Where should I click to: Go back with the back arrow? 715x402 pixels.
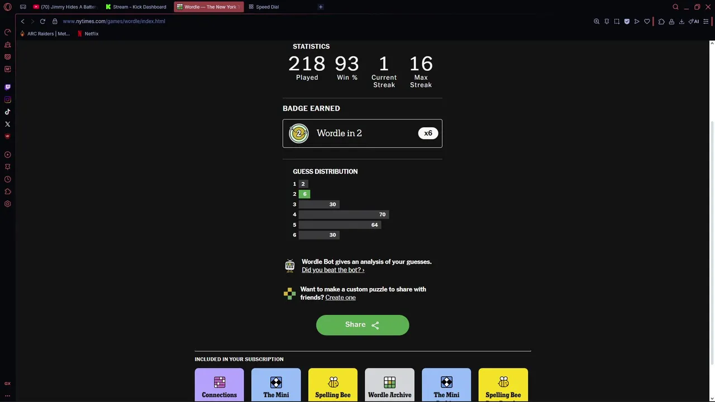22,21
